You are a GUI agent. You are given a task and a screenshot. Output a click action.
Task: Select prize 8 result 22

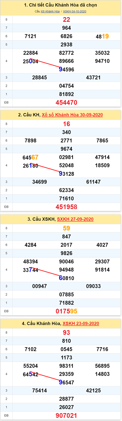tap(66, 20)
